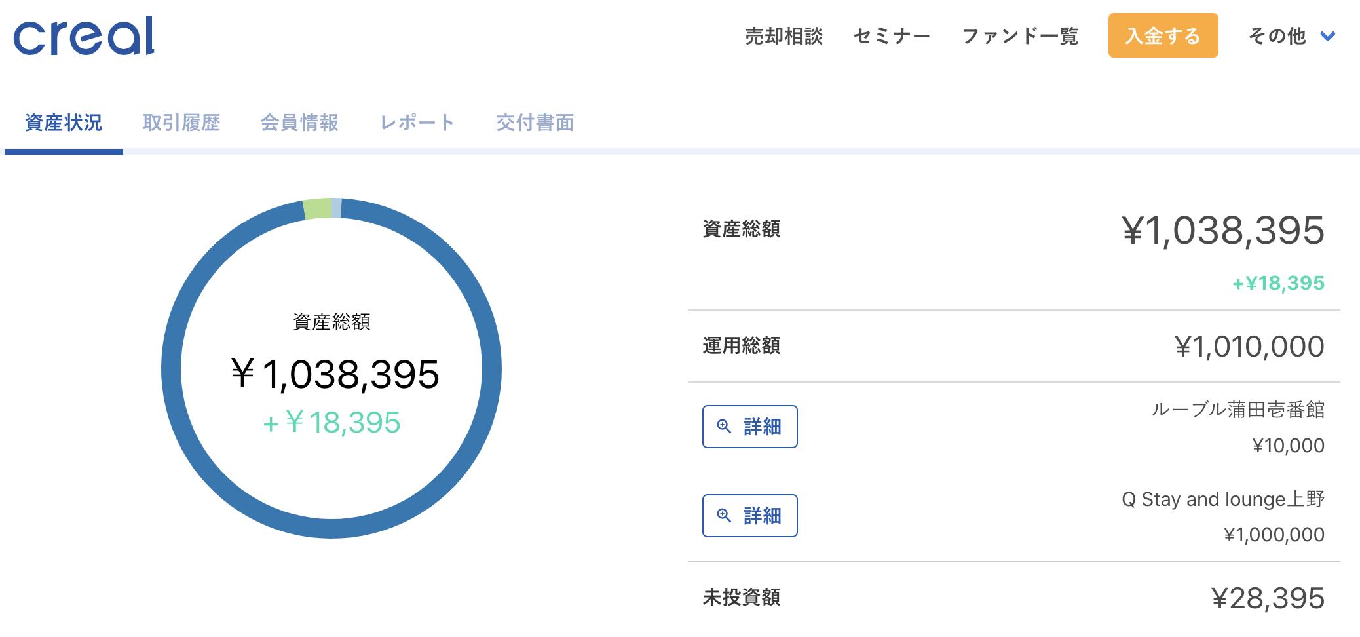
Task: Click magnifier icon beside Q Stay and lounge上野
Action: tap(724, 516)
